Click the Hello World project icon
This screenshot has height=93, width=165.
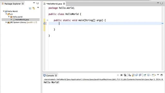pos(6,11)
